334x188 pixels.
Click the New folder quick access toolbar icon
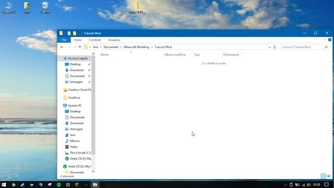(75, 33)
